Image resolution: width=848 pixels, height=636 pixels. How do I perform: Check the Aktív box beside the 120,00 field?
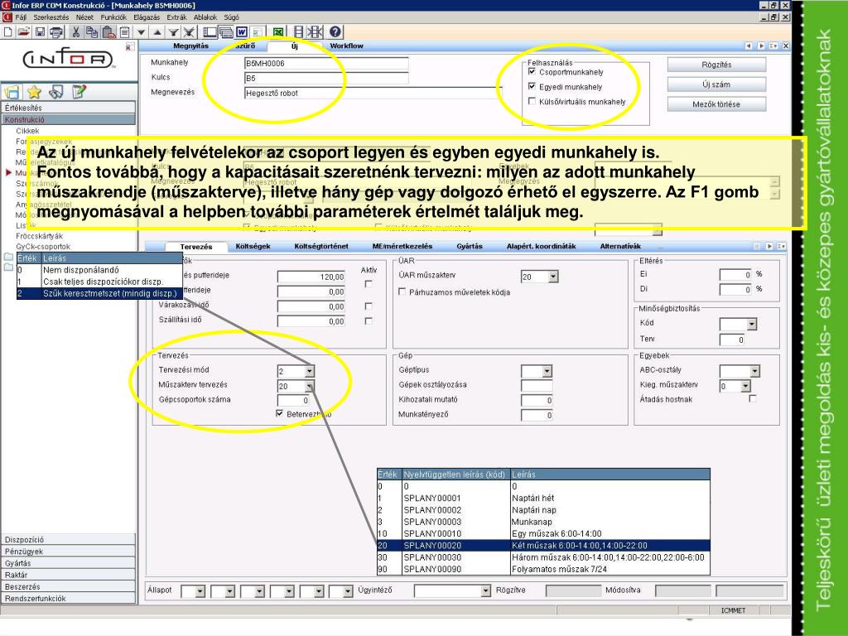[369, 283]
